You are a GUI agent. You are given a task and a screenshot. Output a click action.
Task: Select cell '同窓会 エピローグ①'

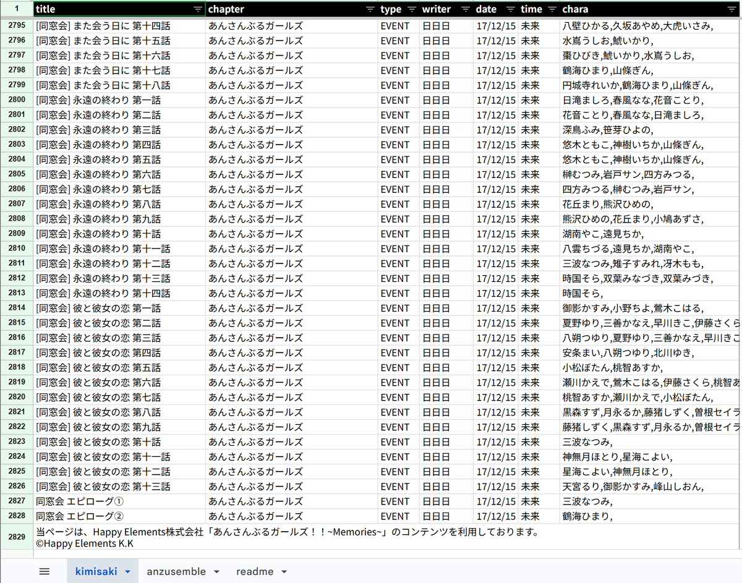click(x=119, y=501)
